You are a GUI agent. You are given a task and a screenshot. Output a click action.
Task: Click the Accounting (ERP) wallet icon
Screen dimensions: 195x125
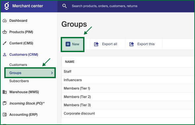click(x=5, y=114)
